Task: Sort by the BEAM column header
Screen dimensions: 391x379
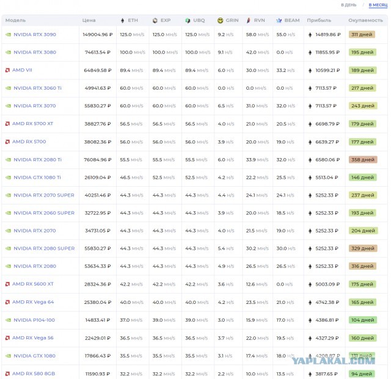Action: [x=292, y=20]
